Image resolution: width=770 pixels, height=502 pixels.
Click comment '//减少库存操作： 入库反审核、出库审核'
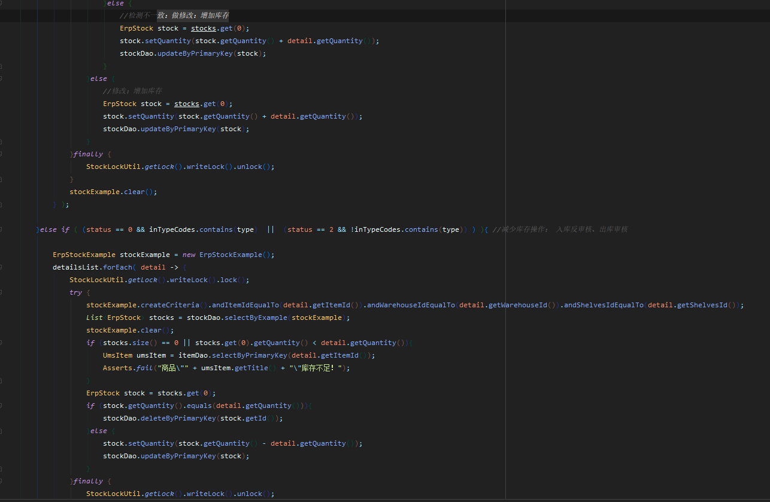[x=560, y=229]
